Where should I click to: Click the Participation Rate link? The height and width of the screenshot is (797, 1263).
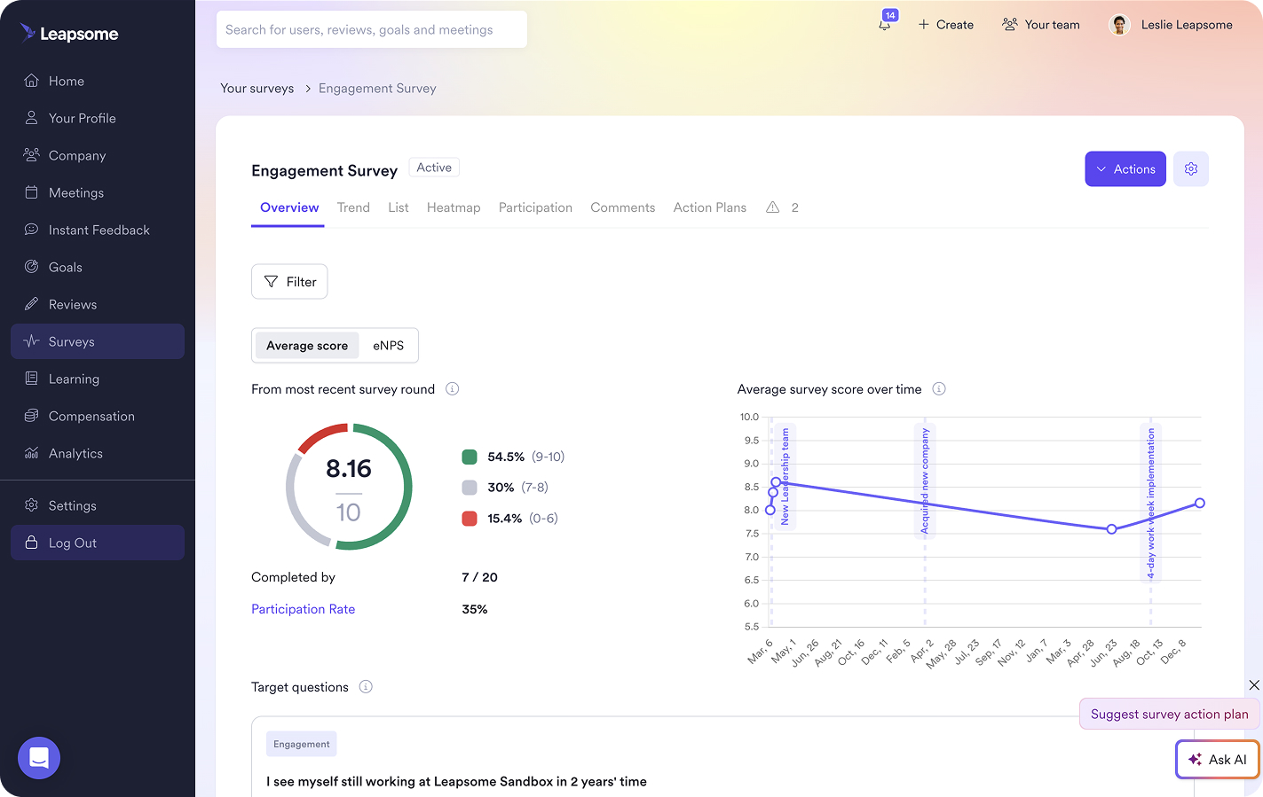coord(303,609)
